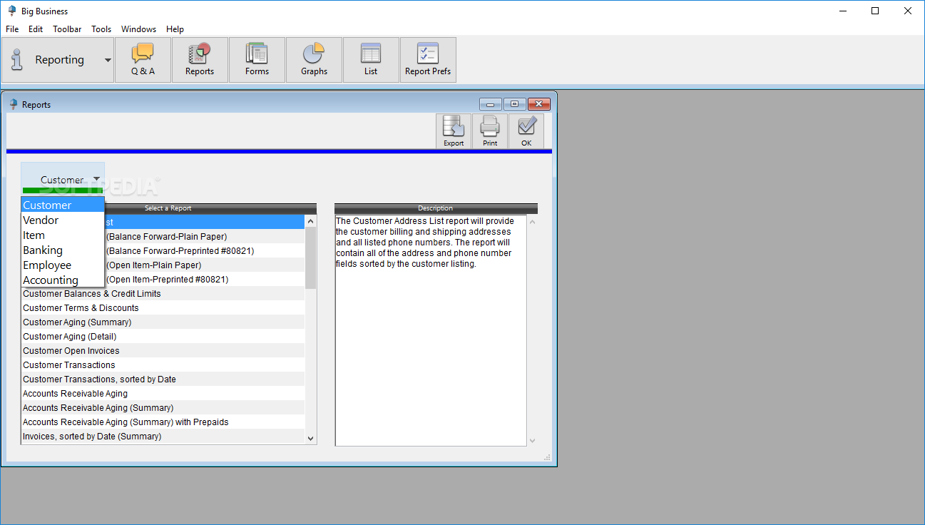The height and width of the screenshot is (525, 925).
Task: Choose Employee from the category list
Action: [x=63, y=265]
